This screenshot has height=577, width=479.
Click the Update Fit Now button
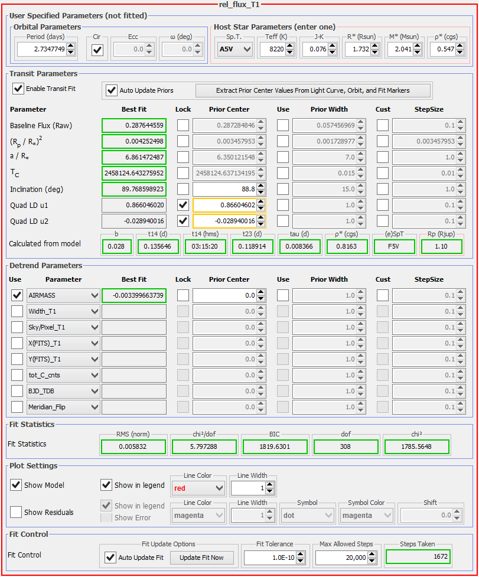[x=201, y=558]
